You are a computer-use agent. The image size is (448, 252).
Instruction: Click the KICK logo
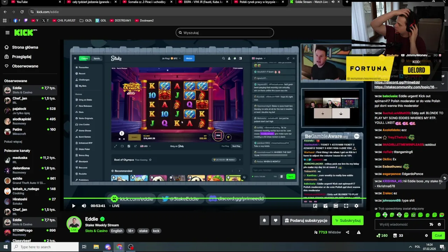(x=26, y=33)
